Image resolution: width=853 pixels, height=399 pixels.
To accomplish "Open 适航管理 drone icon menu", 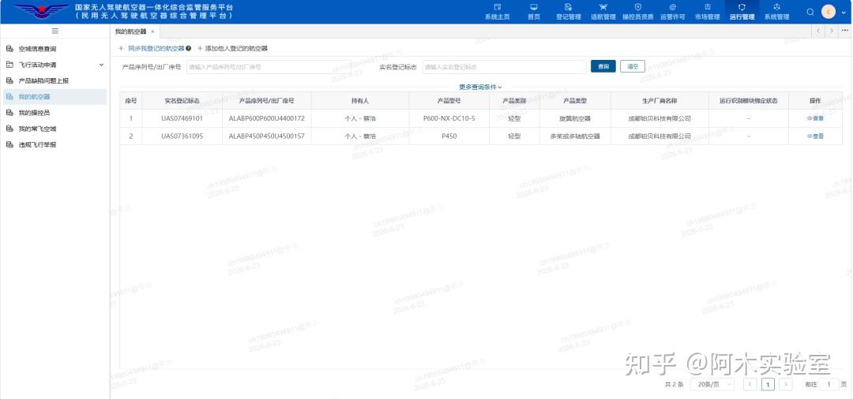I will tap(603, 11).
